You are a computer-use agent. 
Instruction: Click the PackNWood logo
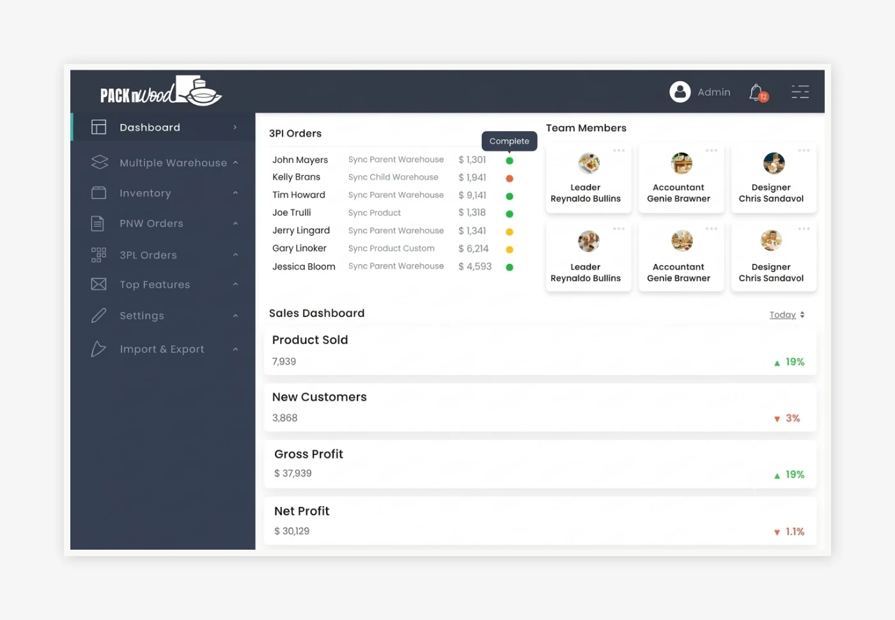[161, 91]
